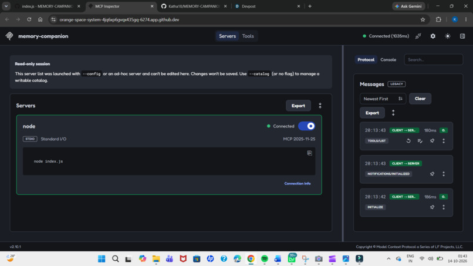Click the MCP 2025-11-25 version text

[x=299, y=139]
